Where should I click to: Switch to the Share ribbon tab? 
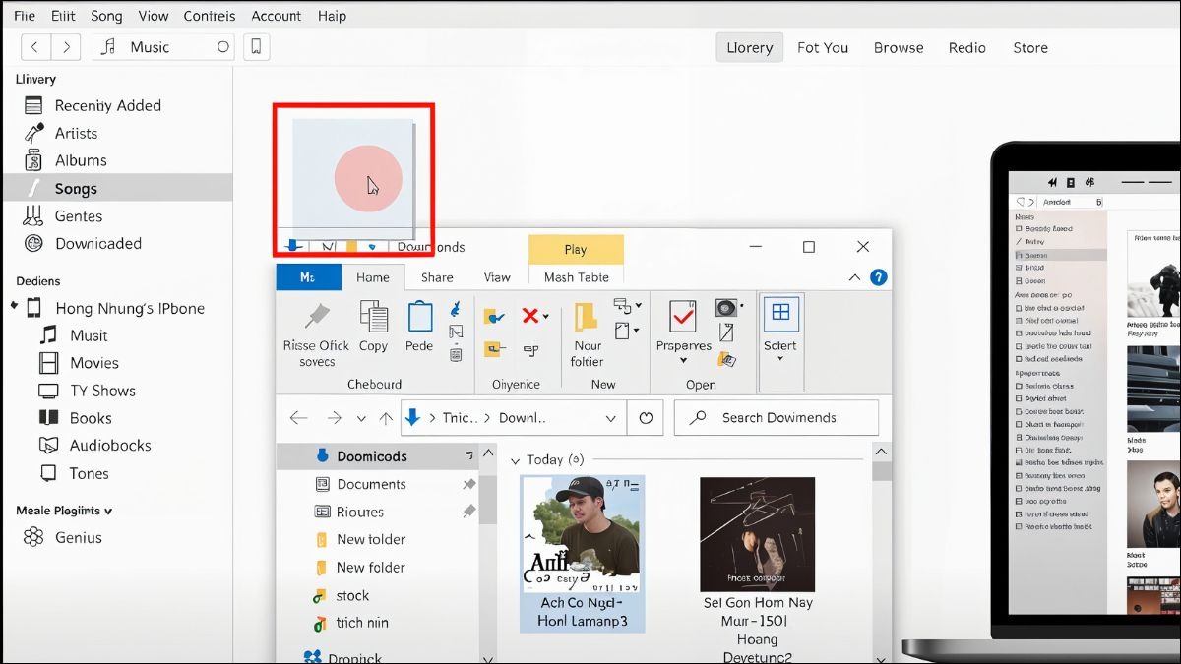pyautogui.click(x=437, y=277)
